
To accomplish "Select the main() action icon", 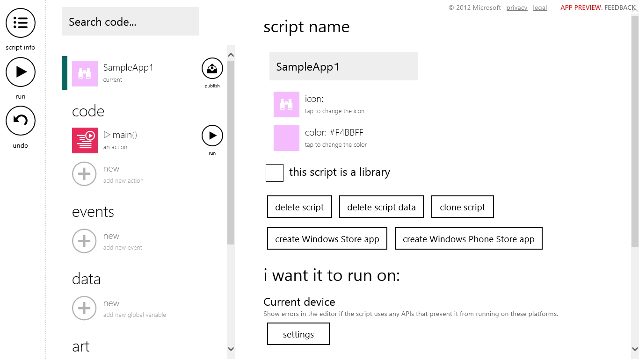I will click(x=85, y=140).
